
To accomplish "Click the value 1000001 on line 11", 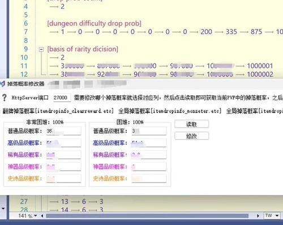I will 260,66.
